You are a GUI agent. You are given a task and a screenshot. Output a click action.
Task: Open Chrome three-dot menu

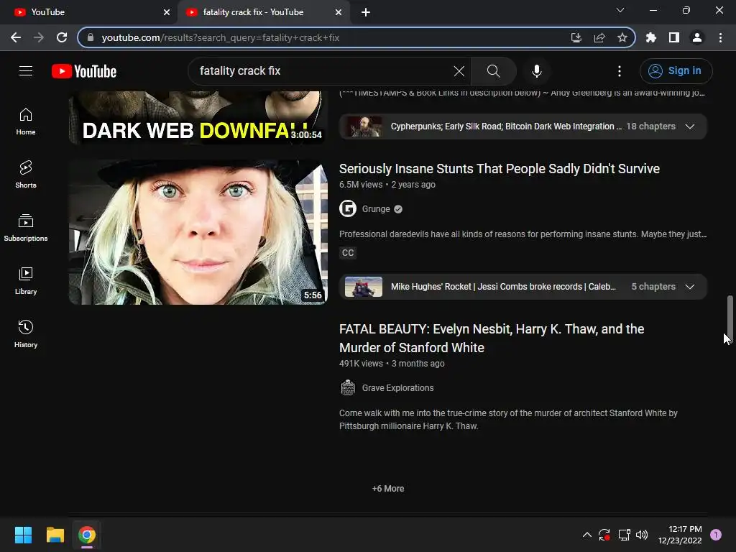pyautogui.click(x=720, y=37)
